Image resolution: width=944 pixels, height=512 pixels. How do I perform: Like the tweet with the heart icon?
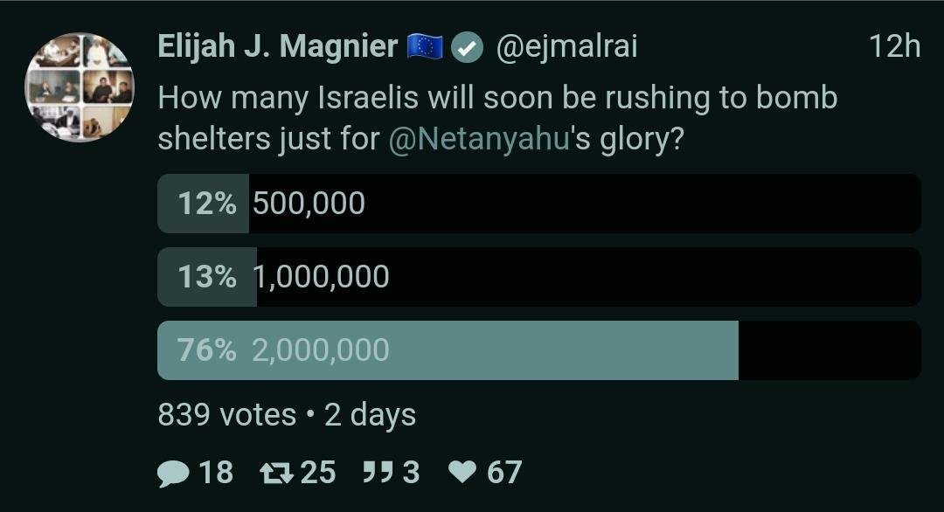pyautogui.click(x=462, y=473)
